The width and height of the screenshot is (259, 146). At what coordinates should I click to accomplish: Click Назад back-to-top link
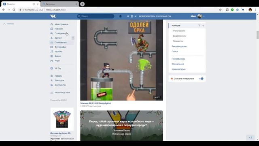(x=8, y=24)
